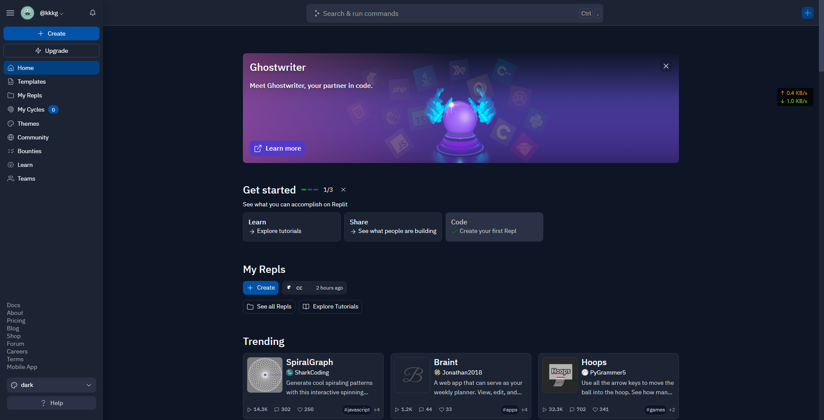This screenshot has width=824, height=420.
Task: Click the Mobile App footer link
Action: pyautogui.click(x=22, y=367)
